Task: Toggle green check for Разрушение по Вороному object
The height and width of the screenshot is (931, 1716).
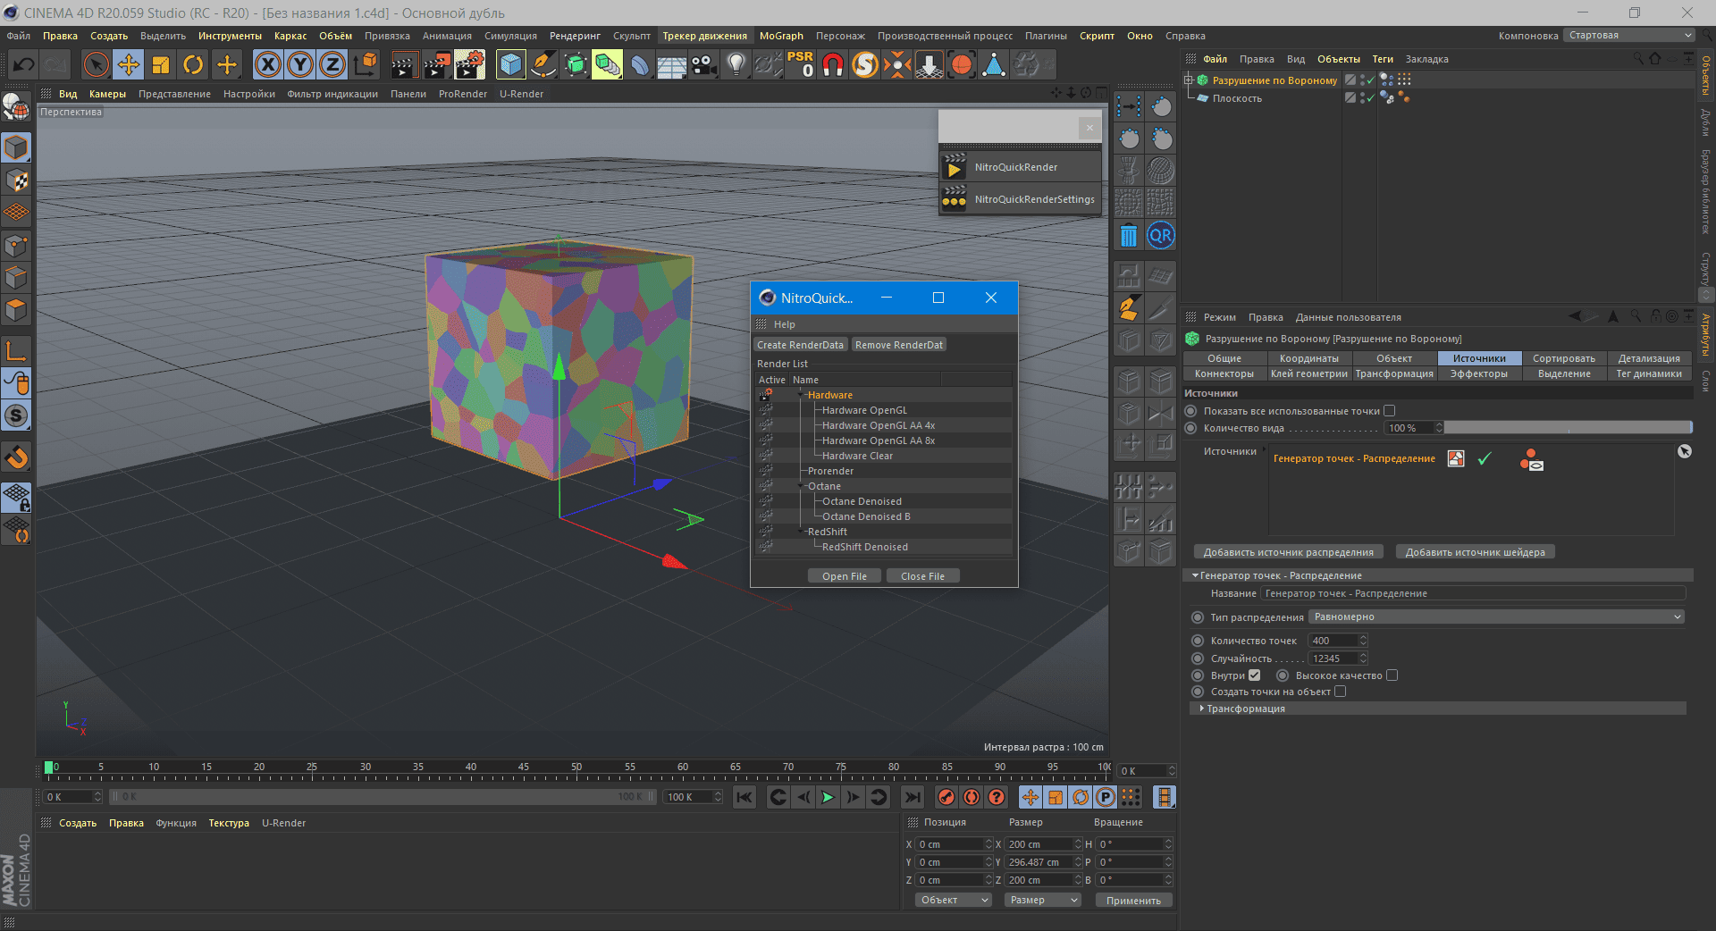Action: 1369,80
